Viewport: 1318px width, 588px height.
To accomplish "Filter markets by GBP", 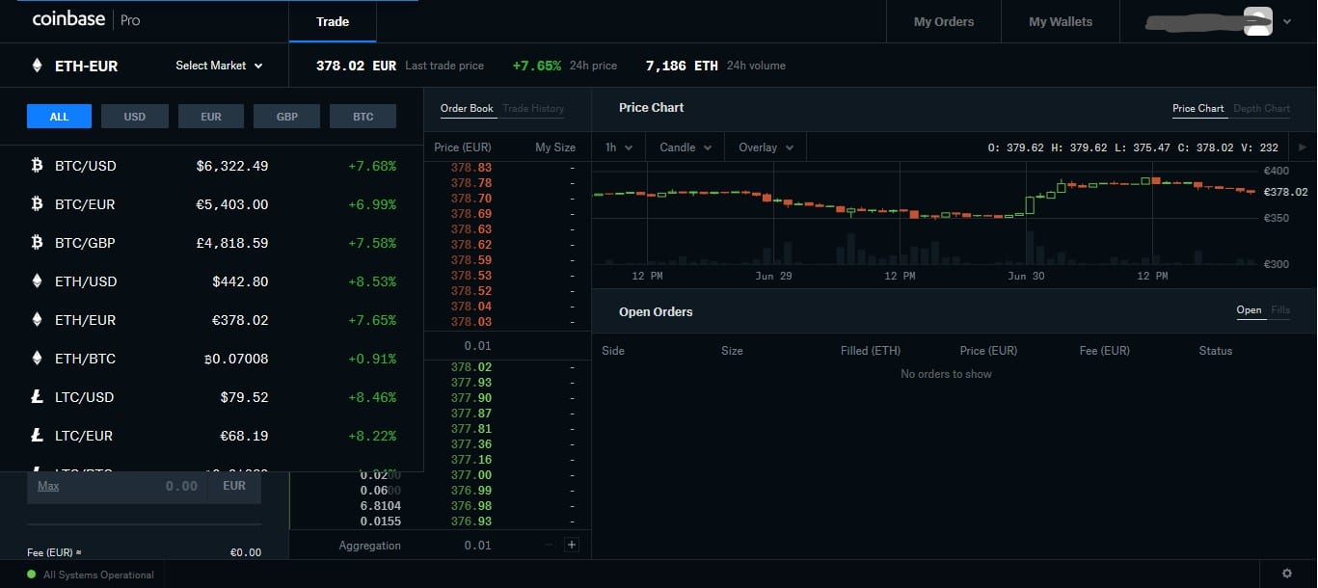I will pos(287,117).
